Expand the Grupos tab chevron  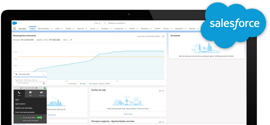coord(171,29)
